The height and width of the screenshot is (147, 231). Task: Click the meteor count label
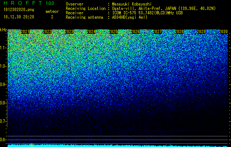click(x=52, y=11)
